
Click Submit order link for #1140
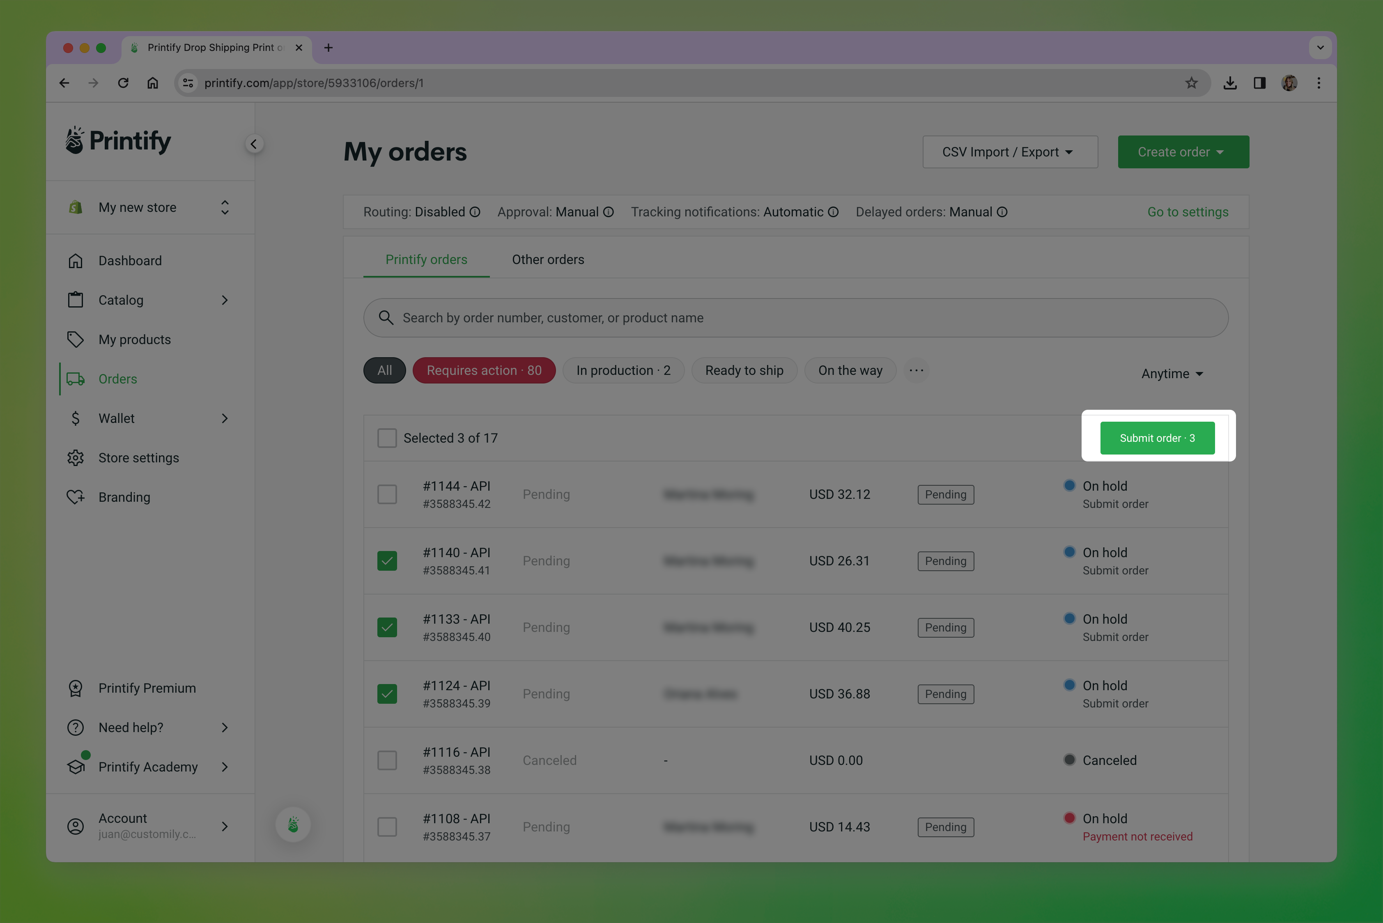click(x=1115, y=570)
